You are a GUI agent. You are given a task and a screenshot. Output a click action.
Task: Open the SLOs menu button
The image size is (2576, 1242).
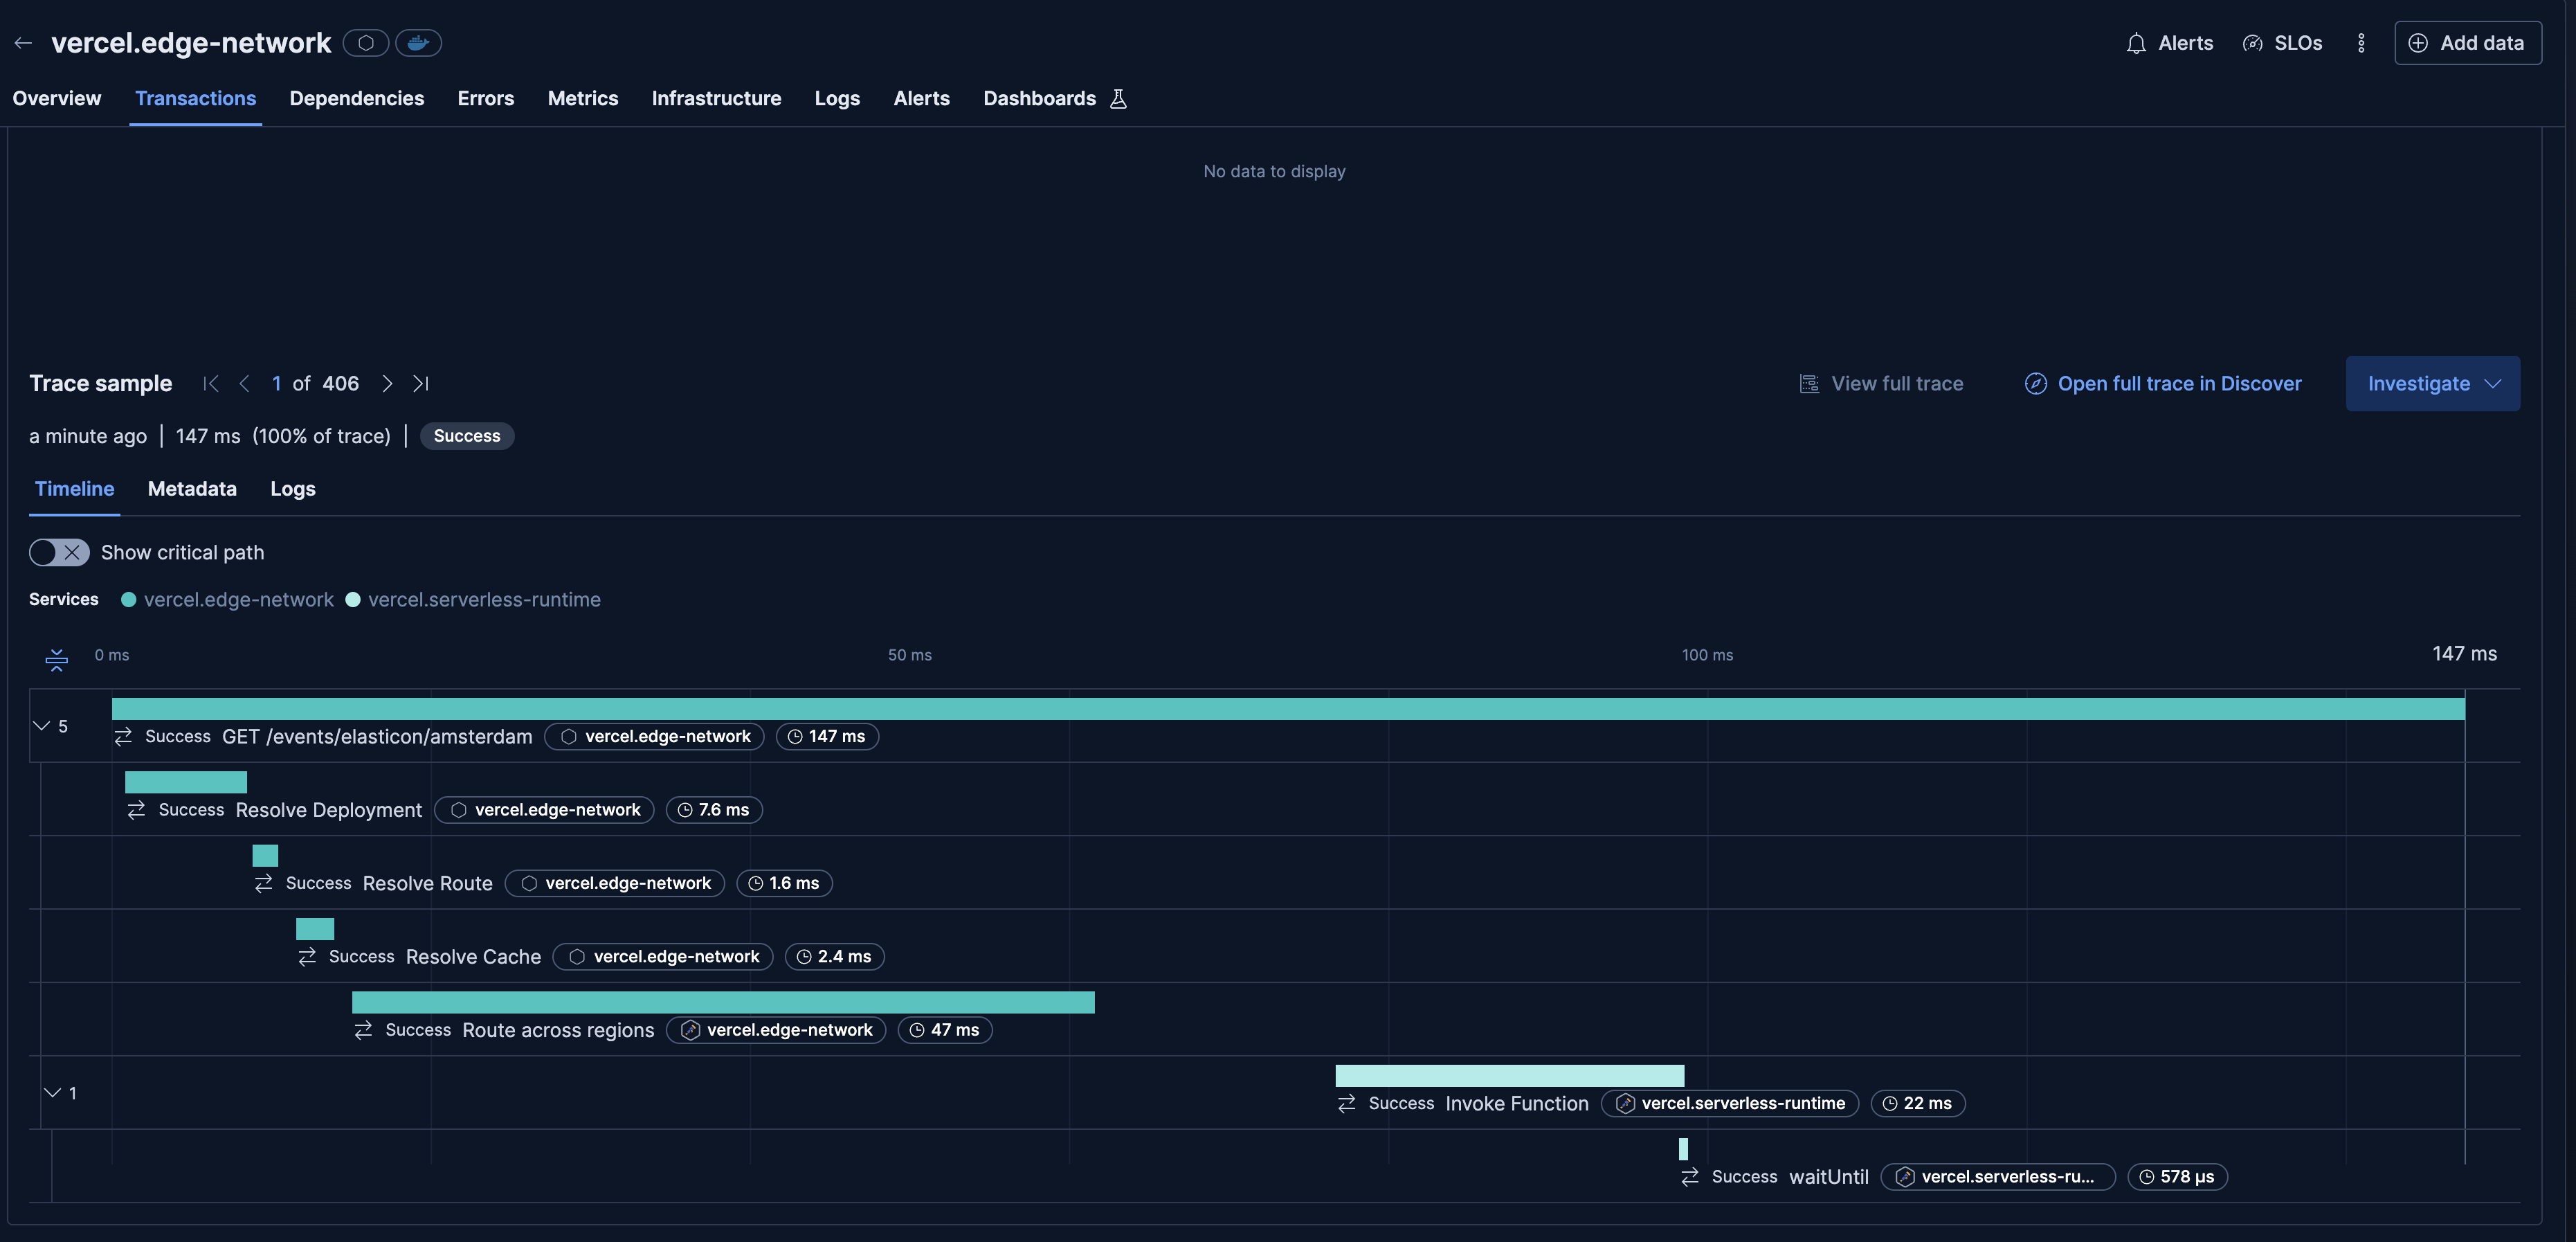click(2283, 43)
